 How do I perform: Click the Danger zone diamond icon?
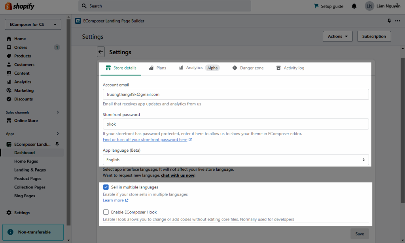pyautogui.click(x=235, y=68)
